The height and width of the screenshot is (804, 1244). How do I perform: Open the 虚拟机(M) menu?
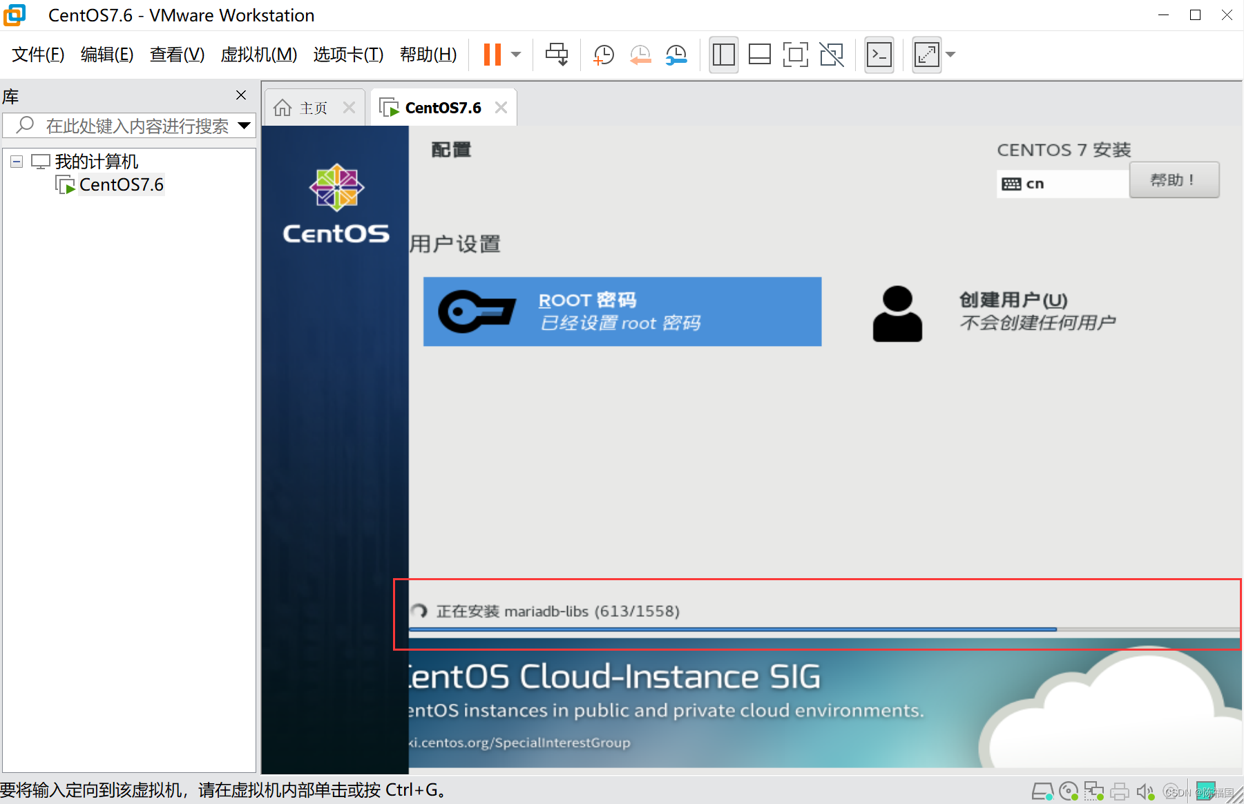(x=259, y=55)
